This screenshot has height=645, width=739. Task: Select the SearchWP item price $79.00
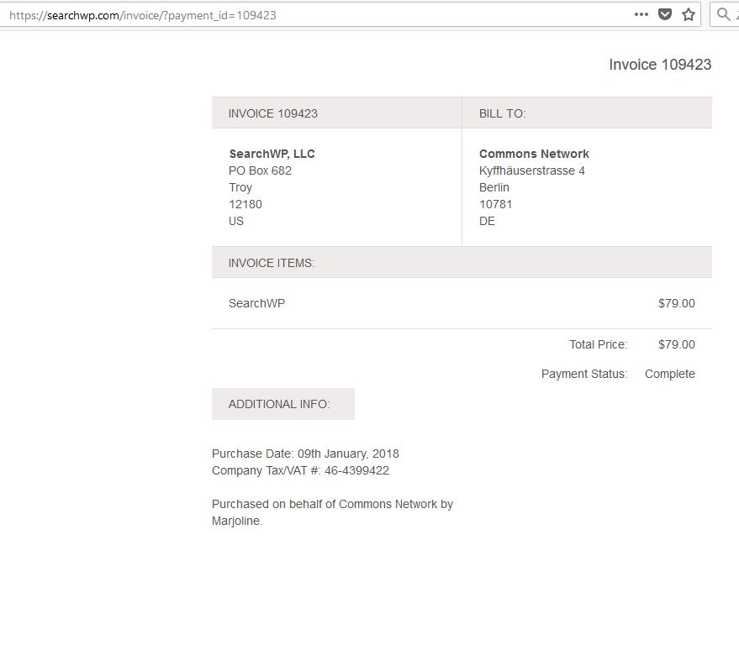(x=676, y=303)
